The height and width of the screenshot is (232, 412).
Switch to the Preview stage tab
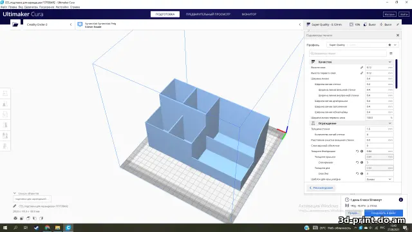coord(208,14)
